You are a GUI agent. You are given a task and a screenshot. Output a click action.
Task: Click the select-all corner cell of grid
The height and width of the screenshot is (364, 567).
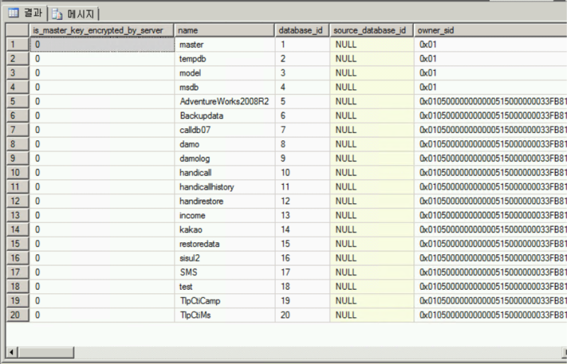[17, 30]
